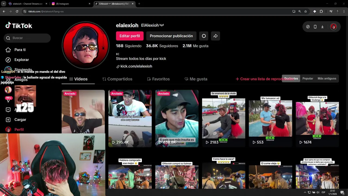
Task: Open profile settings gear icon
Action: (204, 36)
